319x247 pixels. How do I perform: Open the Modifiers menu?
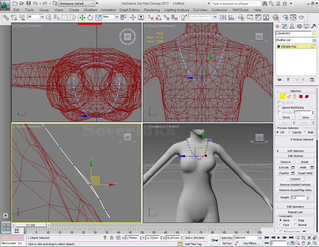coord(90,10)
